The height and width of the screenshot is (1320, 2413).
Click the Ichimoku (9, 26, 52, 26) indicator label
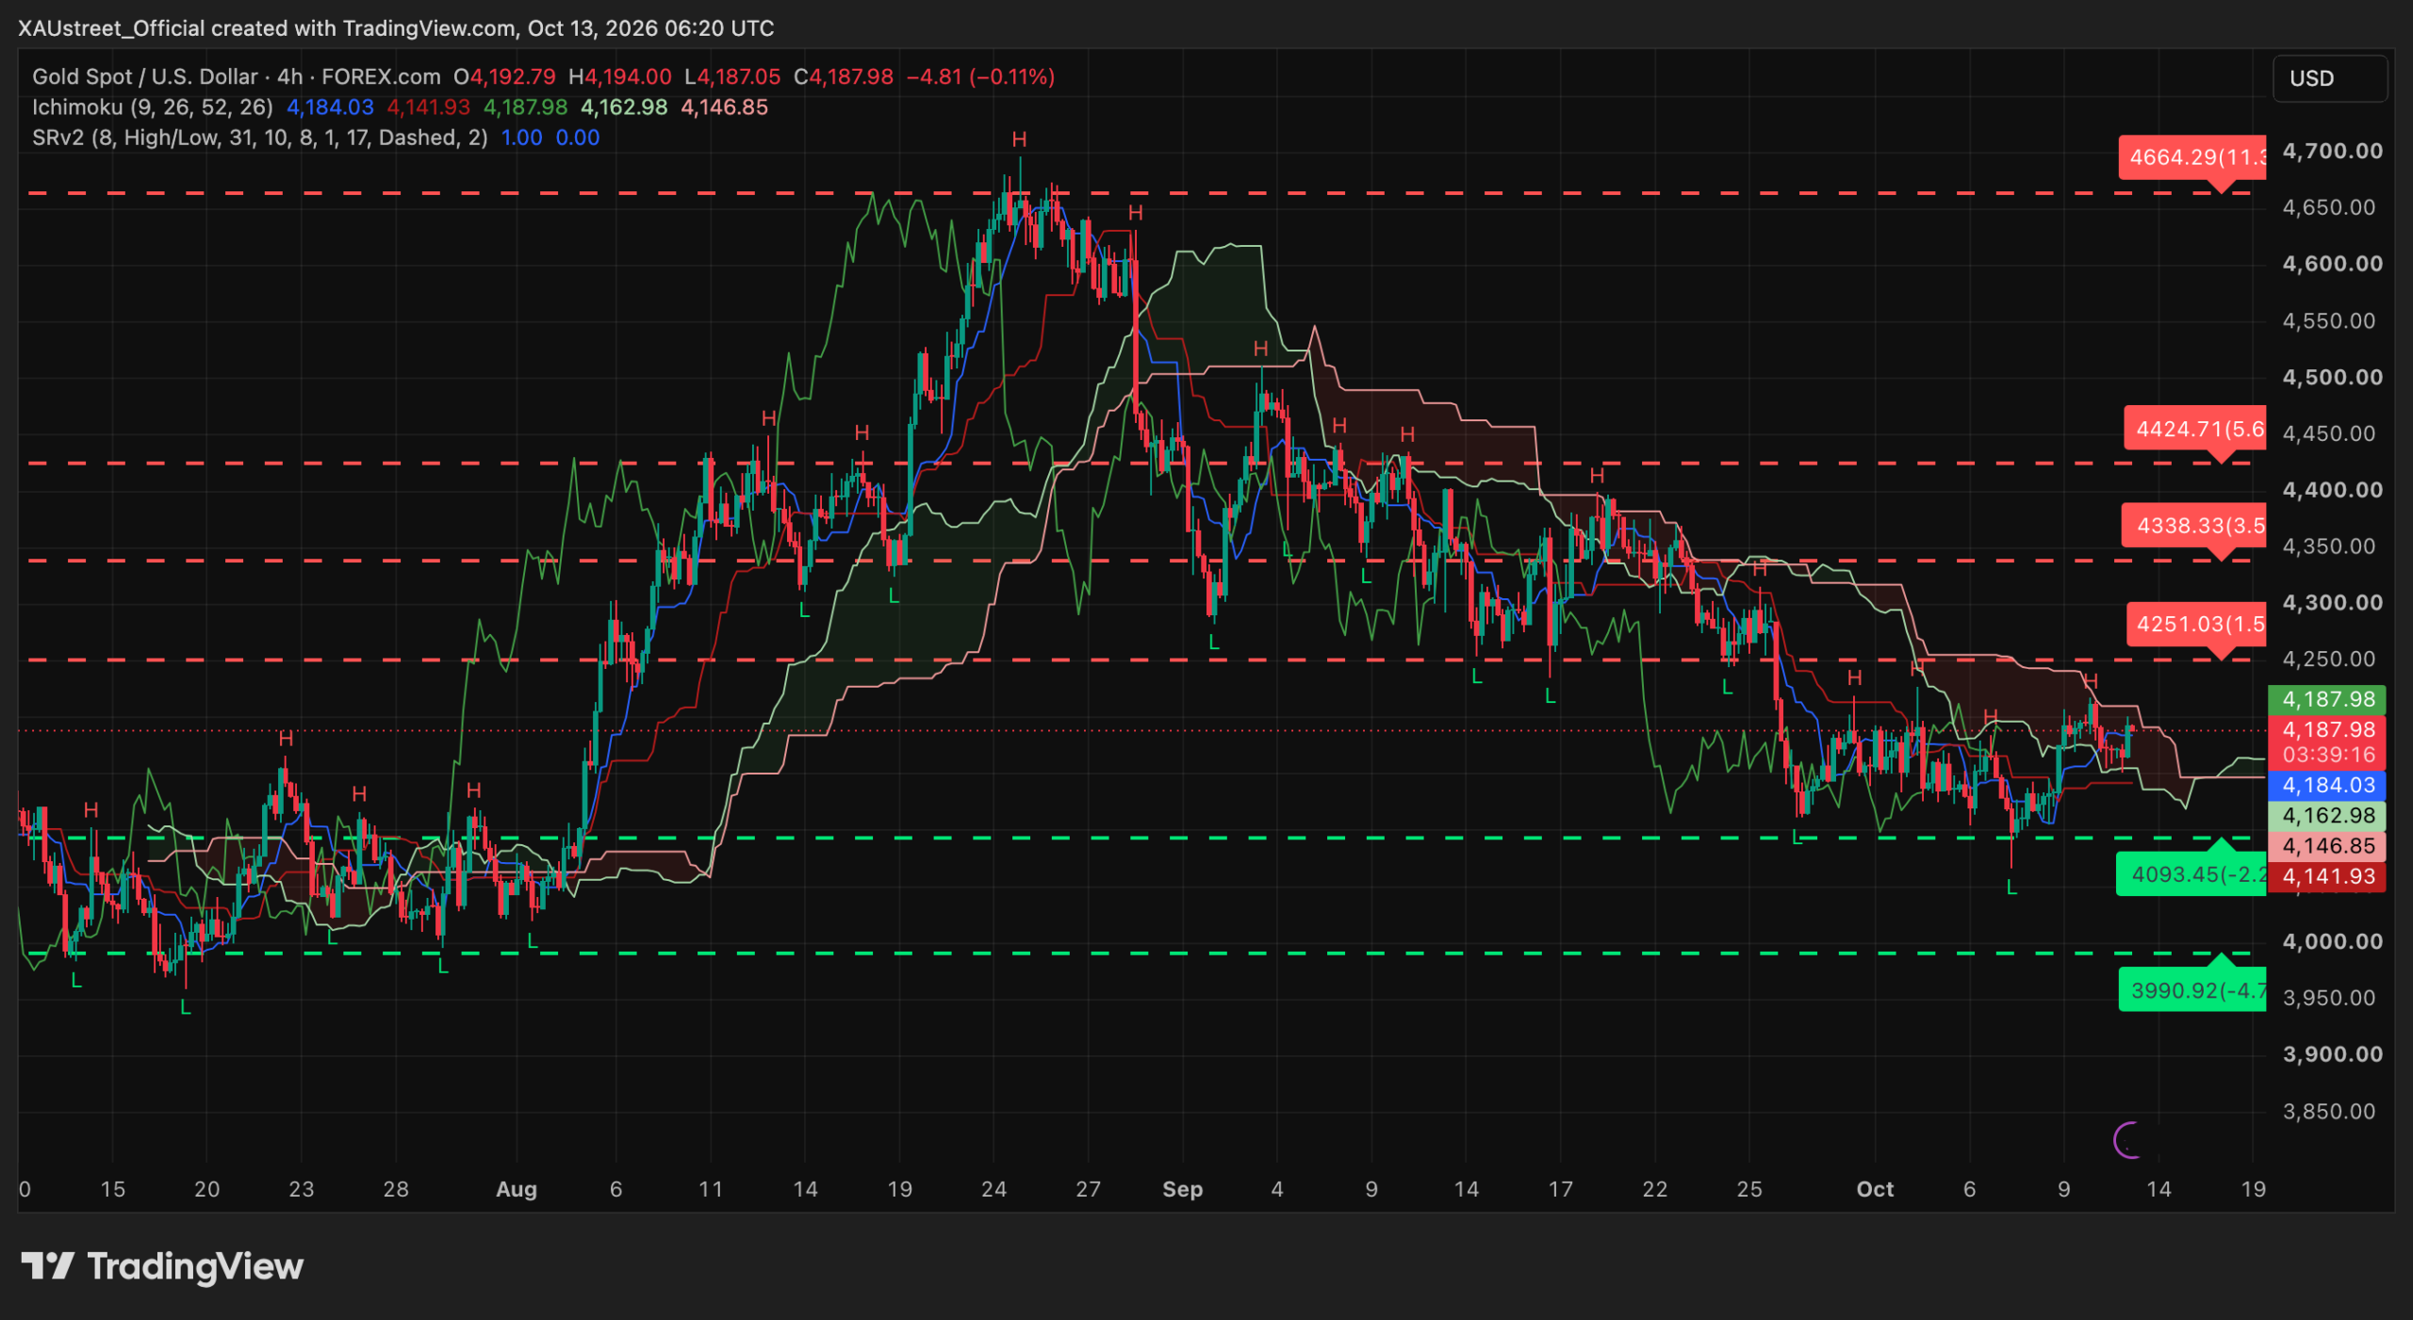(x=153, y=107)
